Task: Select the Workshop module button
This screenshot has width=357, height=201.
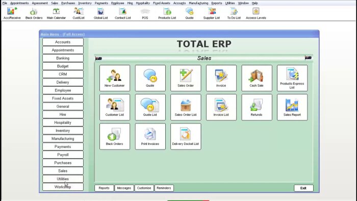Action: click(x=63, y=187)
